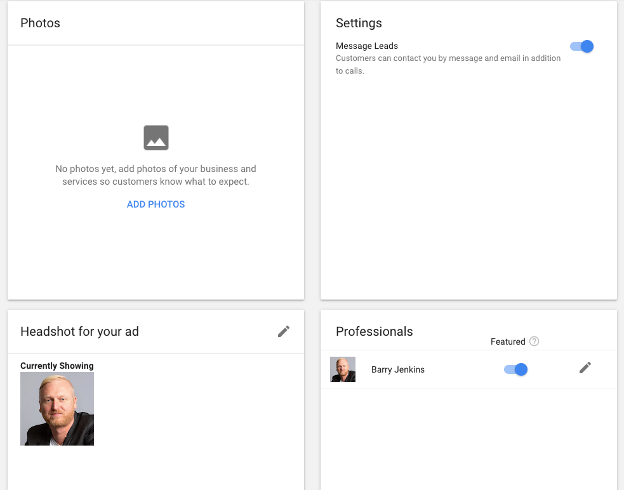Click Barry Jenkins's avatar photo
624x490 pixels.
(x=342, y=369)
